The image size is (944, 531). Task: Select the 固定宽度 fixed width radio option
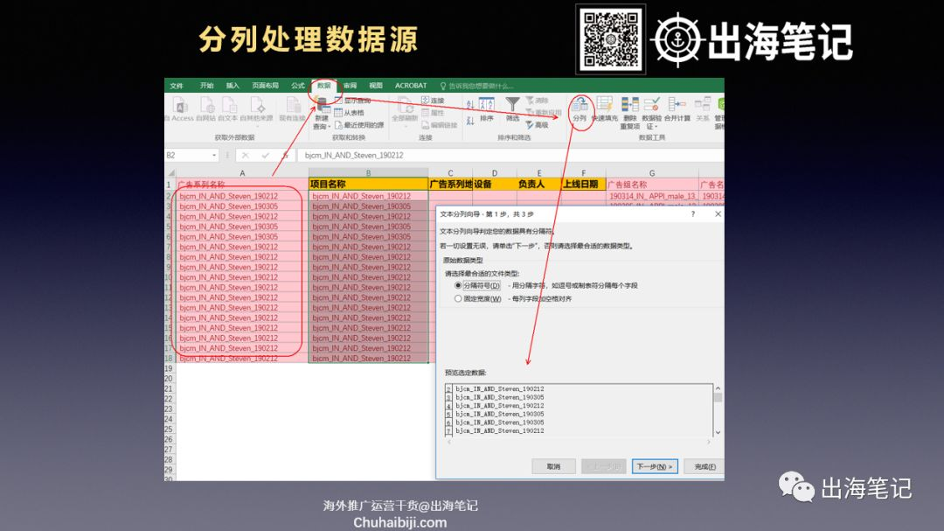pos(458,298)
